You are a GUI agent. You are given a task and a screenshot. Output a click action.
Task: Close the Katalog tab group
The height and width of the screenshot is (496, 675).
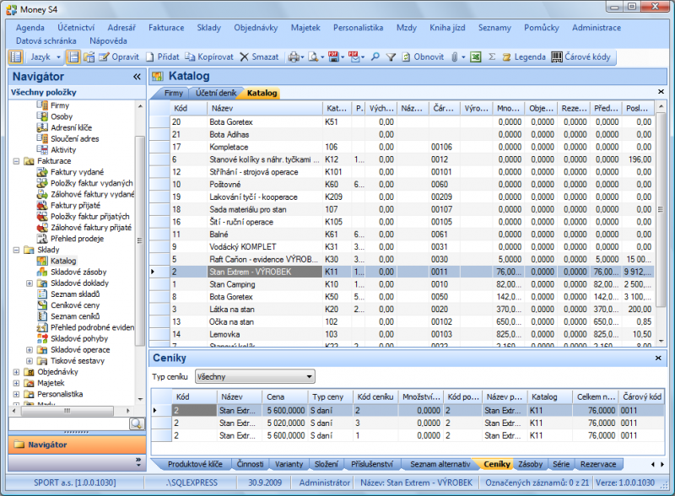coord(661,92)
